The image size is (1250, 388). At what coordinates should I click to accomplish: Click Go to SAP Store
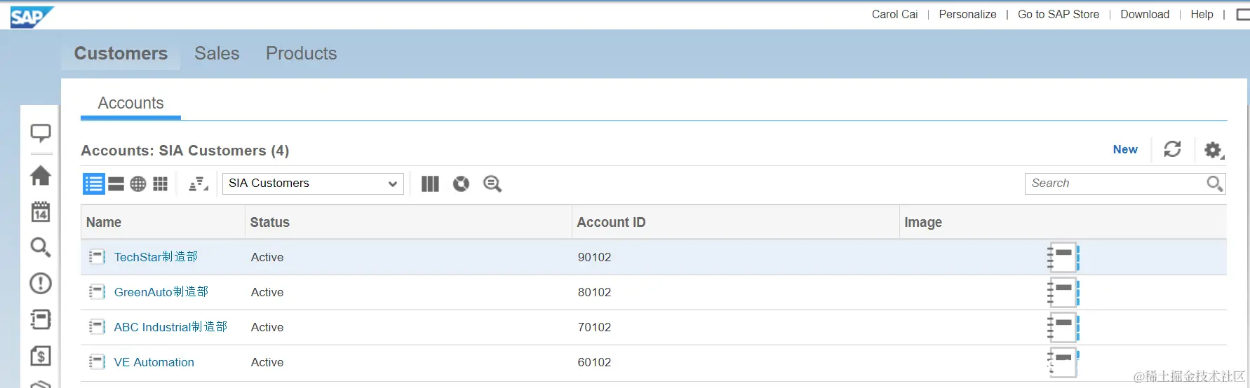(1059, 14)
